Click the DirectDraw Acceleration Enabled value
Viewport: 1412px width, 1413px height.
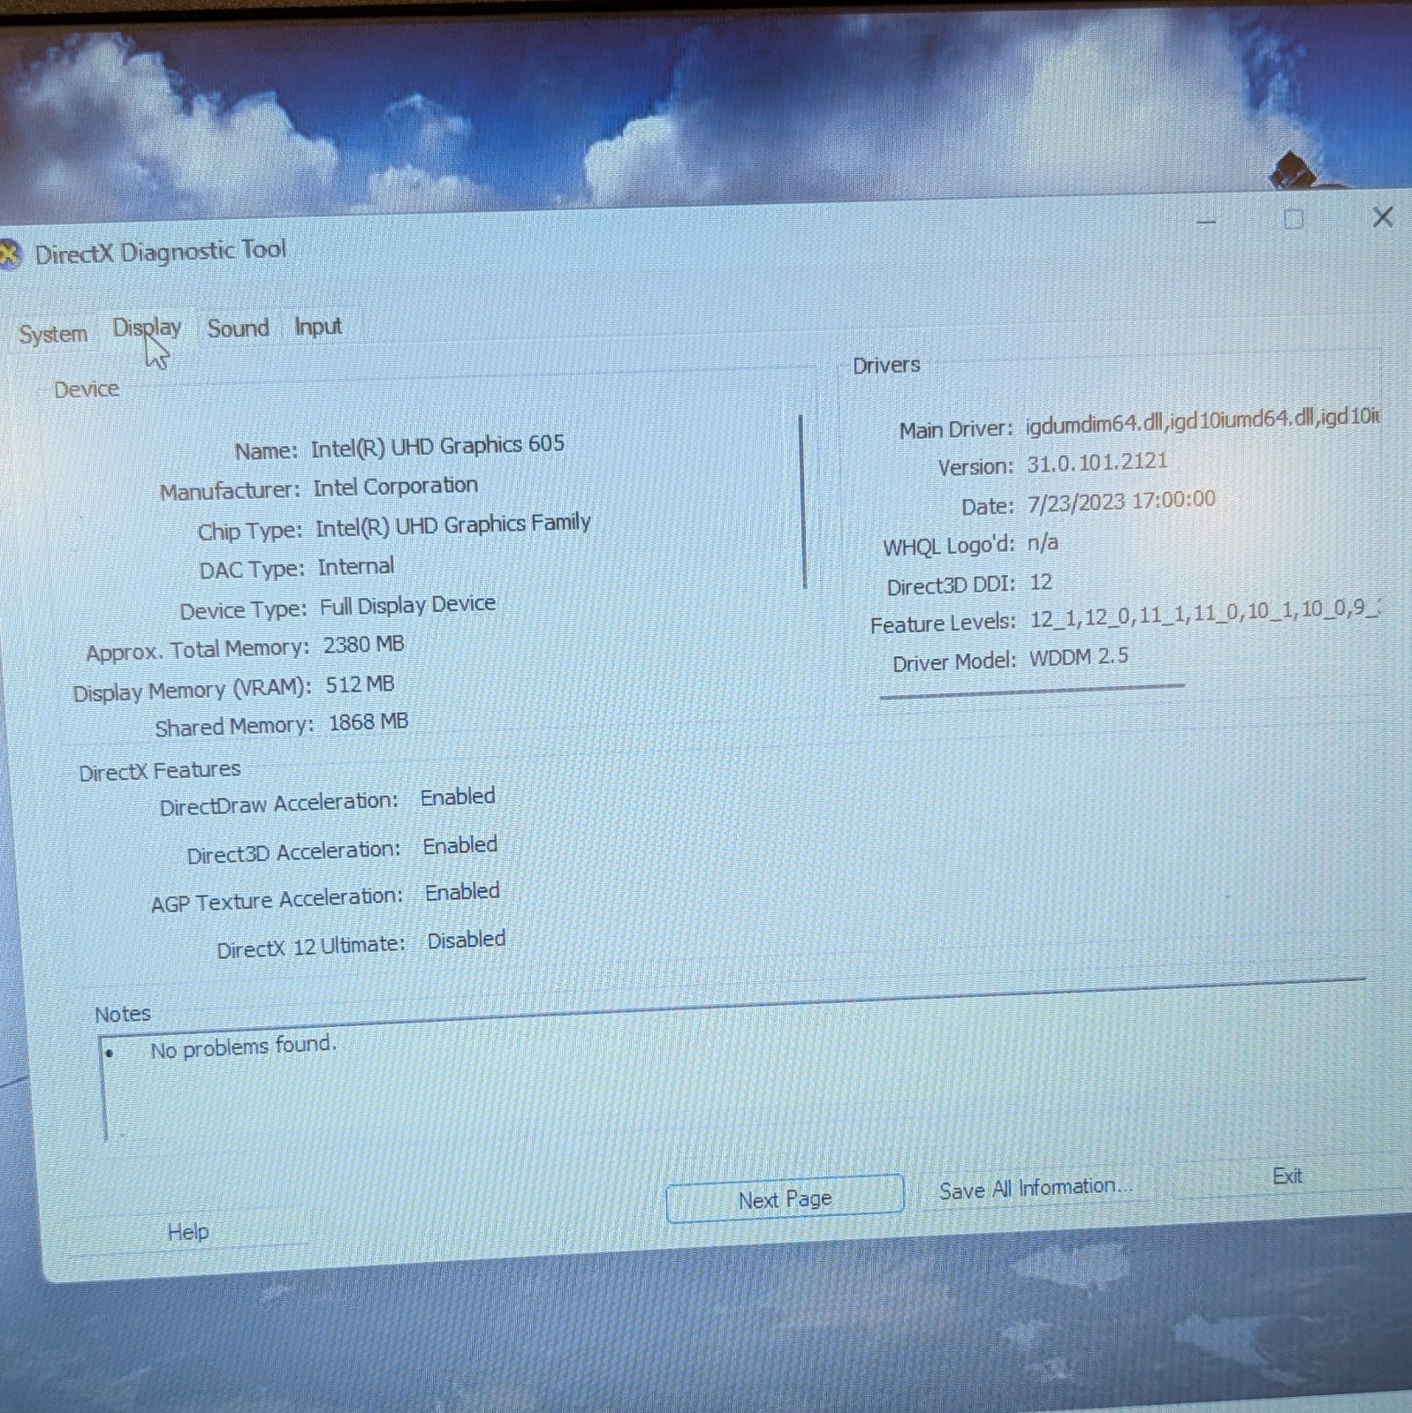tap(458, 797)
